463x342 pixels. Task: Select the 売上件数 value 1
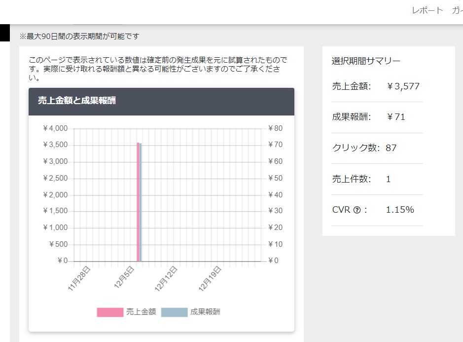pyautogui.click(x=388, y=179)
